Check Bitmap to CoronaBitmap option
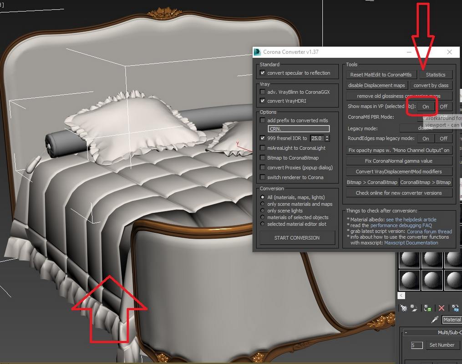462x364 pixels. click(262, 157)
